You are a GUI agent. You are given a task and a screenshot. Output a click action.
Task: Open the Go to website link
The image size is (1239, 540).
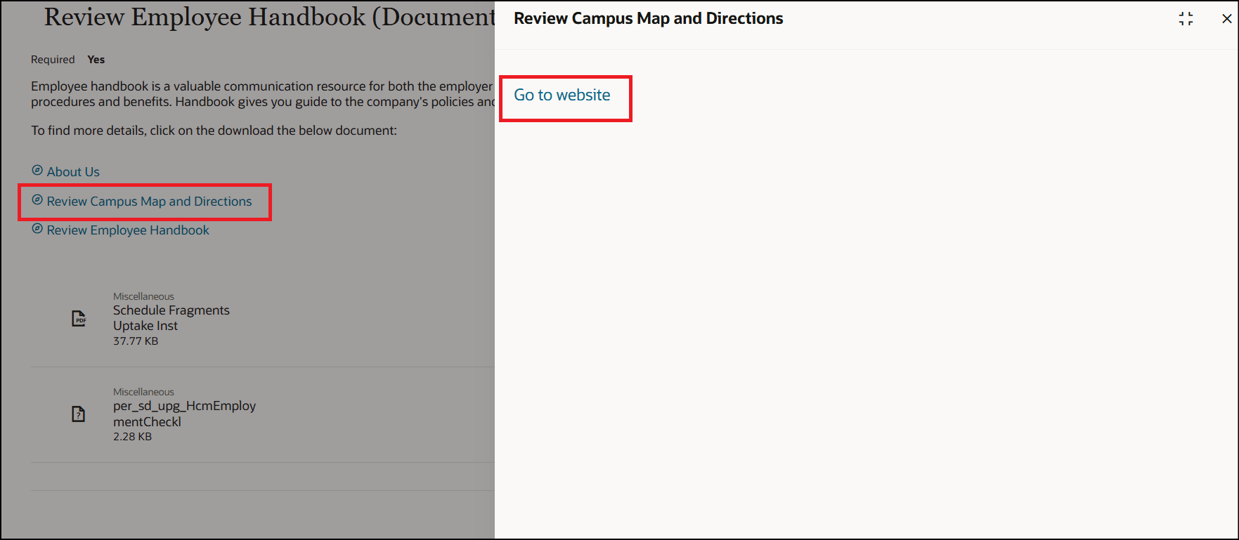click(562, 95)
